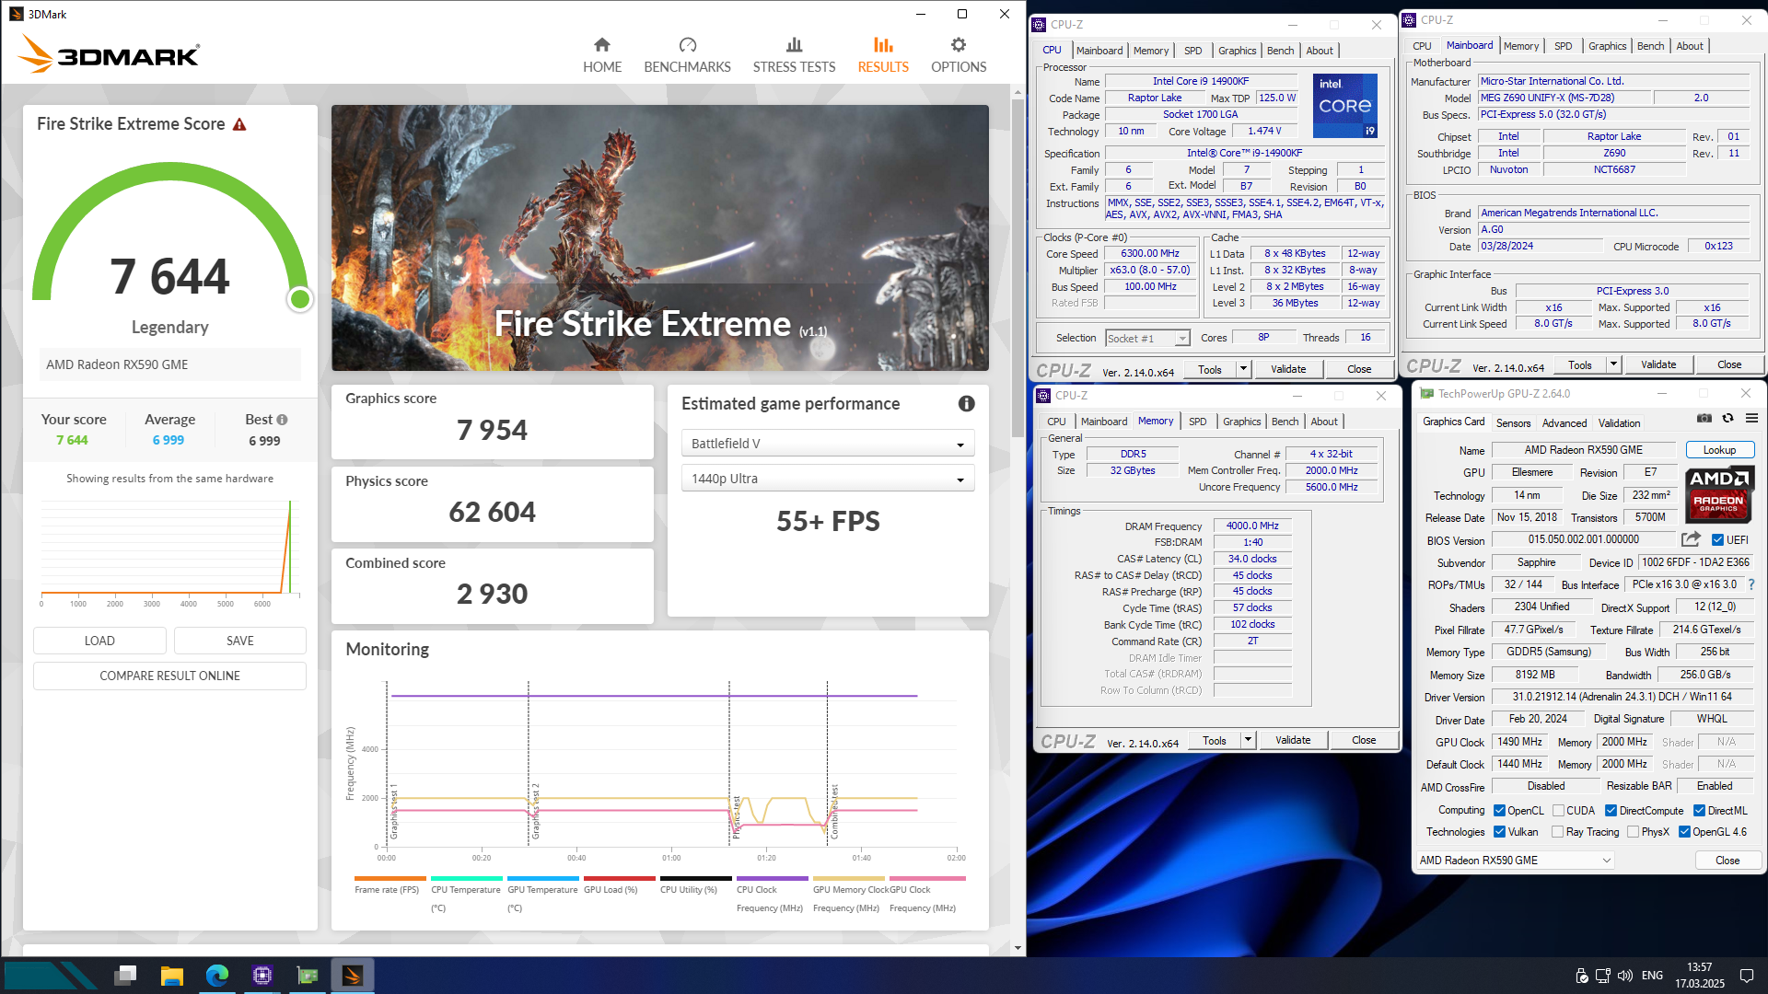This screenshot has width=1768, height=994.
Task: Click the Windows input language ENG indicator
Action: pyautogui.click(x=1652, y=976)
